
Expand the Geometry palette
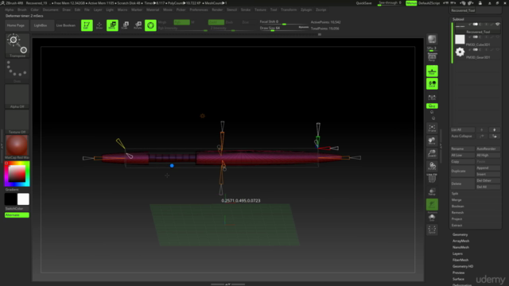[460, 234]
